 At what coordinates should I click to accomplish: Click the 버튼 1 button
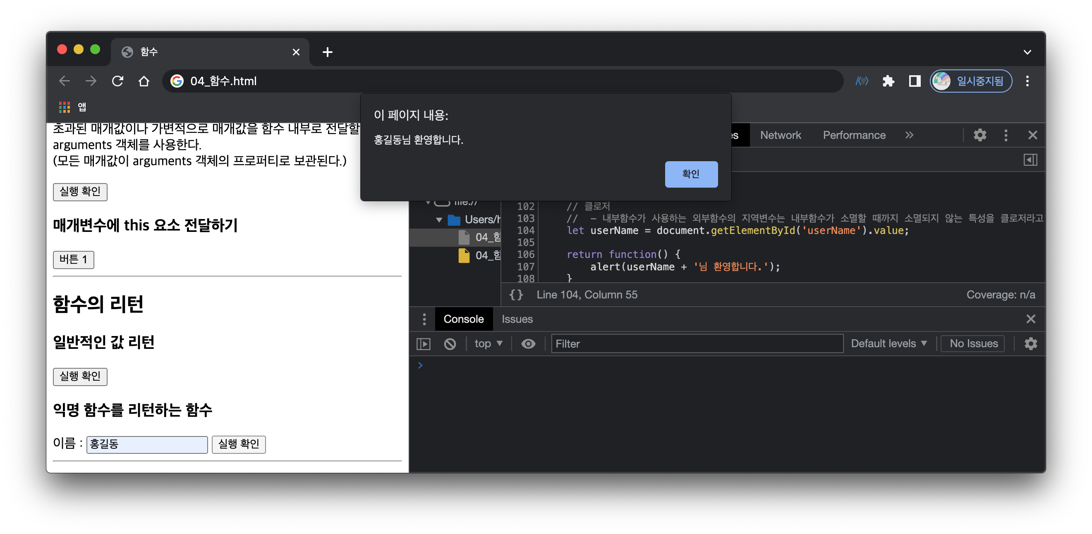pyautogui.click(x=73, y=260)
